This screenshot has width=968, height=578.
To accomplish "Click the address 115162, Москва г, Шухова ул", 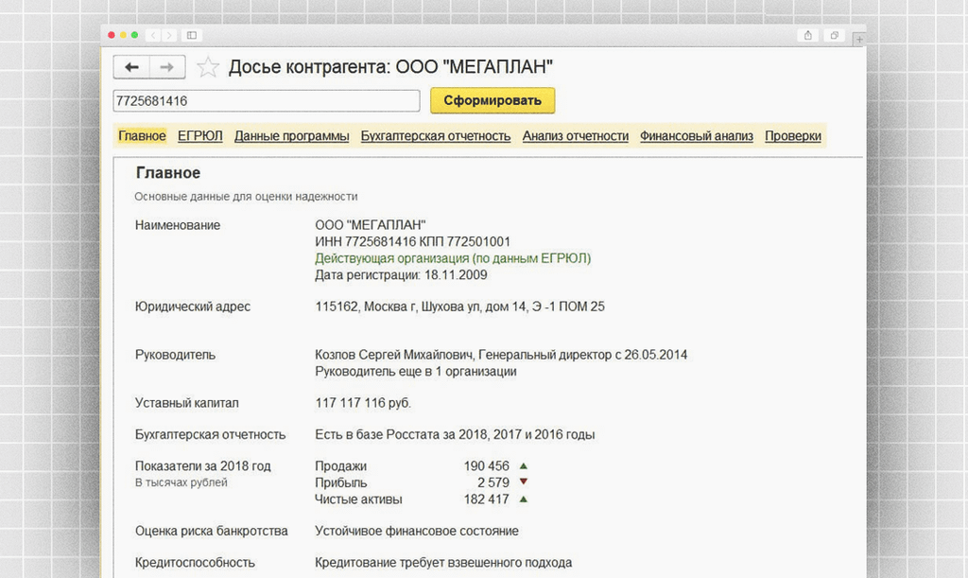I will [x=460, y=307].
